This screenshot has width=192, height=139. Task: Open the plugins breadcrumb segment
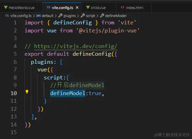70,16
